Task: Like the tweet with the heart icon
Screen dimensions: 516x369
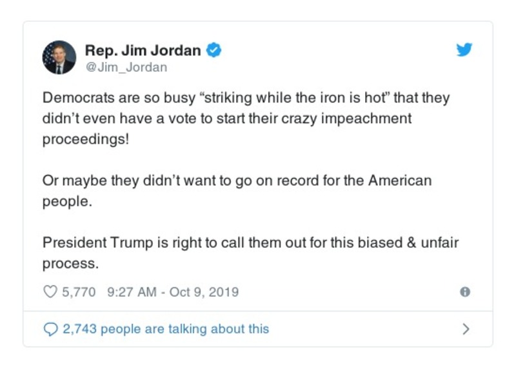Action: tap(50, 292)
